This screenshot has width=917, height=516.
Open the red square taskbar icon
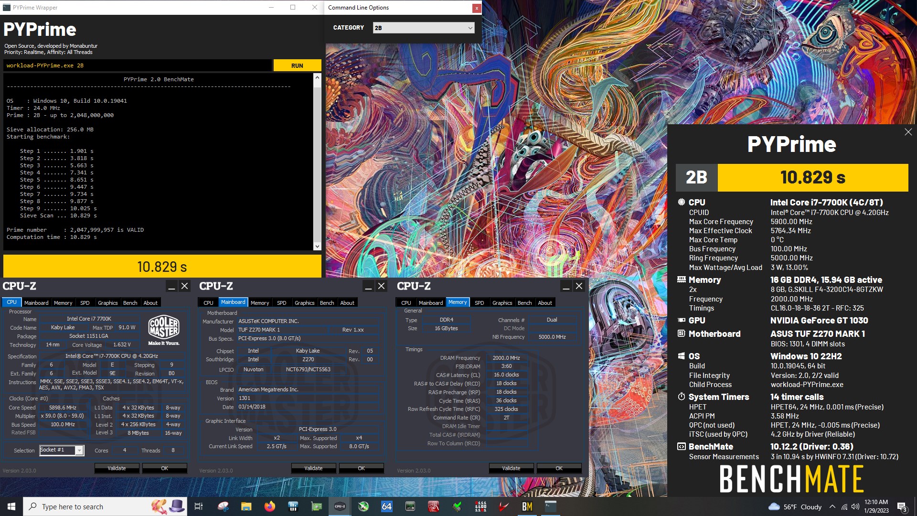(434, 506)
